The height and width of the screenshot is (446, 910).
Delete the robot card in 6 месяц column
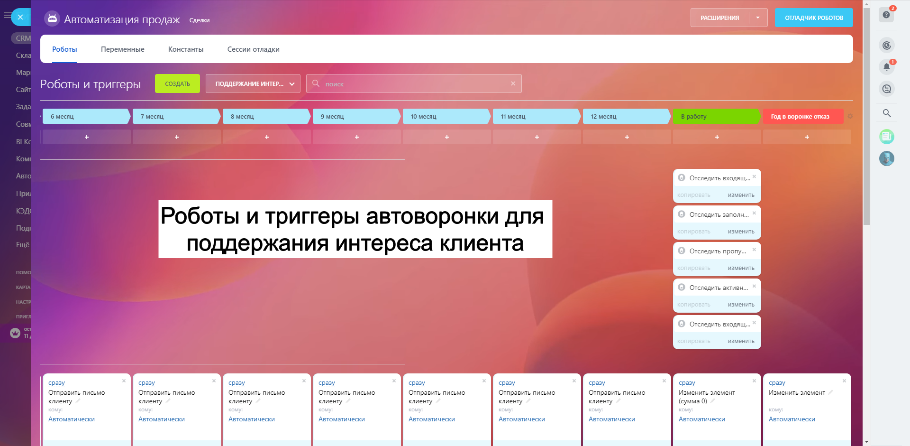click(x=124, y=381)
